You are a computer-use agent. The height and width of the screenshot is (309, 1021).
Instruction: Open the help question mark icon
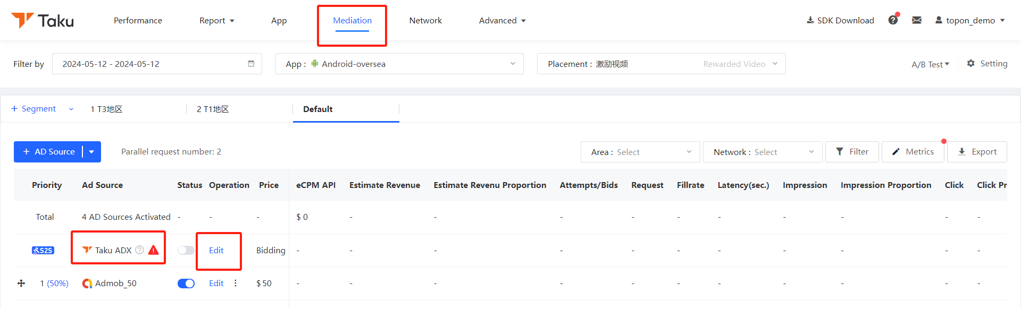893,20
